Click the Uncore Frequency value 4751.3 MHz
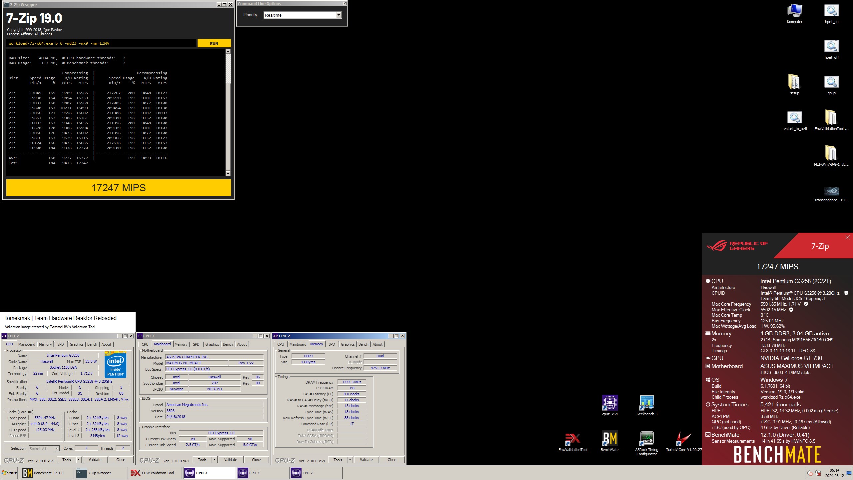 click(x=380, y=368)
